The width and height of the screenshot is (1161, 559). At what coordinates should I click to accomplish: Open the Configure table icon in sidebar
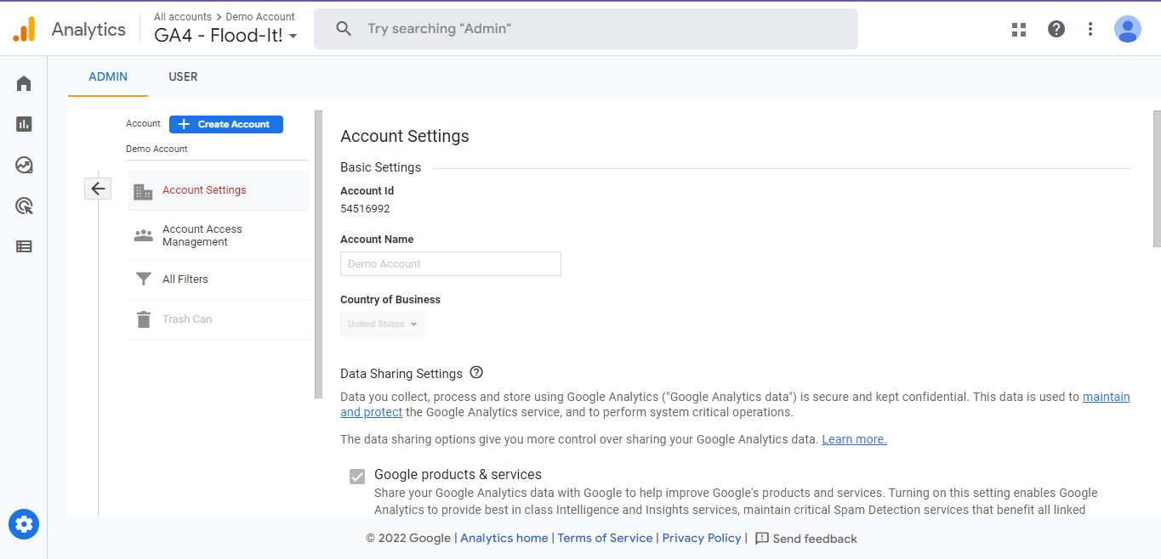click(24, 246)
